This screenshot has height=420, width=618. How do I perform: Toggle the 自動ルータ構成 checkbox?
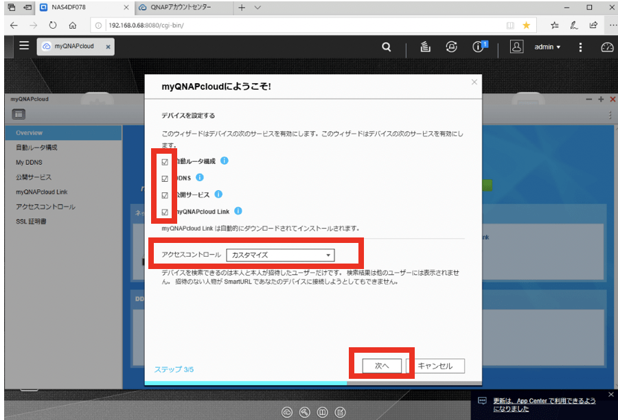pos(165,162)
